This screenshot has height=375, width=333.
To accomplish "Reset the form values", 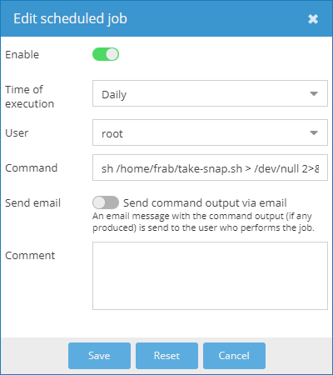I will [166, 356].
